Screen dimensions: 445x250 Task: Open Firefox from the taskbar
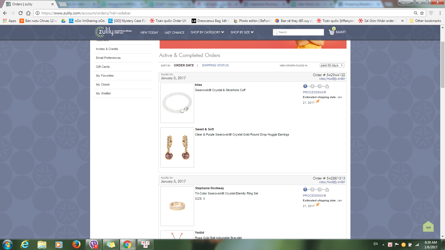click(76, 244)
